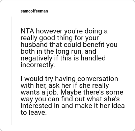135x131 pixels.
Task: Open the samcoffeeman user profile
Action: pos(34,11)
